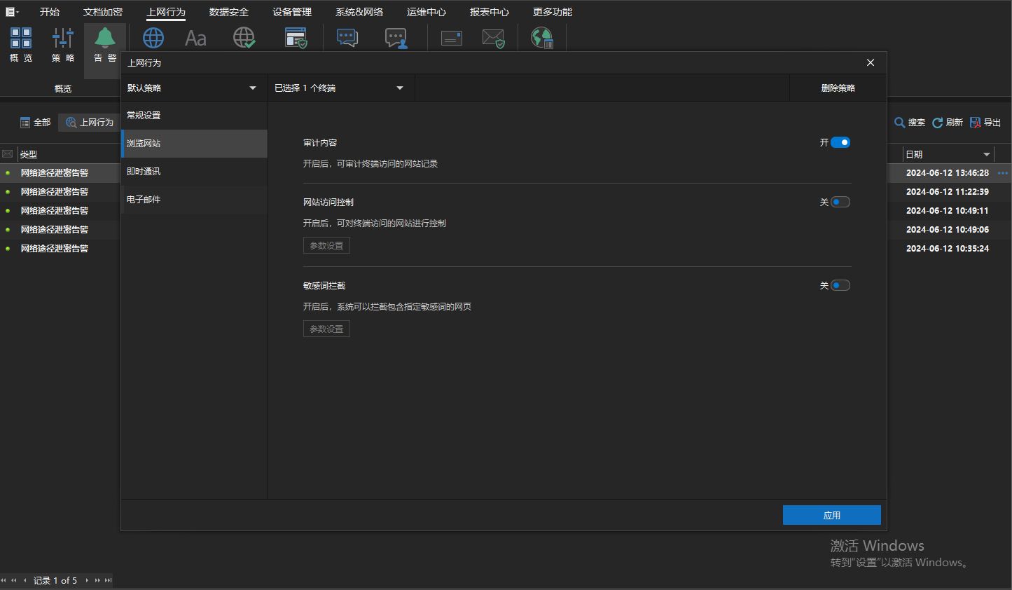Image resolution: width=1012 pixels, height=590 pixels.
Task: Click the 刷新 refresh icon
Action: 937,123
